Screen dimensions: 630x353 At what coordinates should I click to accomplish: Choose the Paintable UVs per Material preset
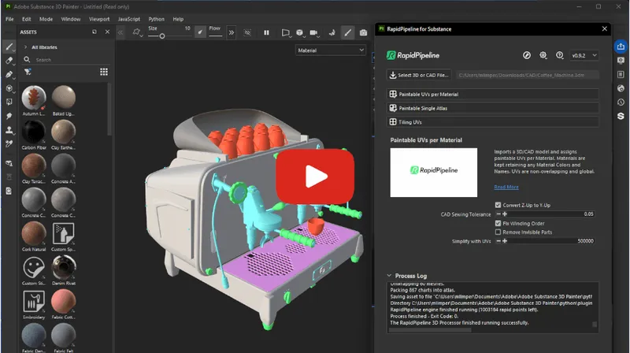(x=493, y=94)
